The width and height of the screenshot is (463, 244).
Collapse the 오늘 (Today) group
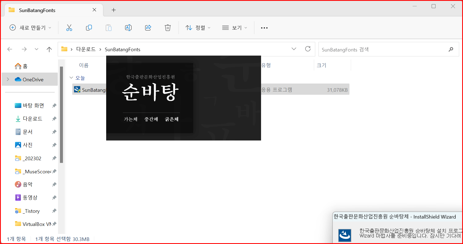[71, 78]
